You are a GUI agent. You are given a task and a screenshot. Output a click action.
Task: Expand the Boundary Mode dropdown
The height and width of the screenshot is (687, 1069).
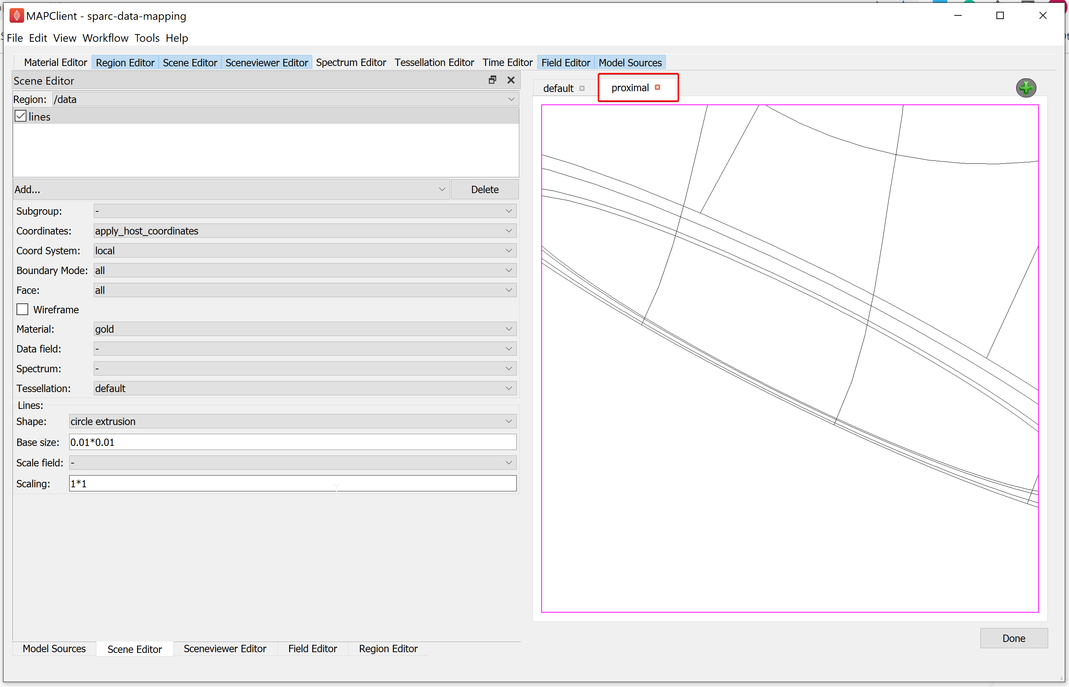tap(305, 270)
